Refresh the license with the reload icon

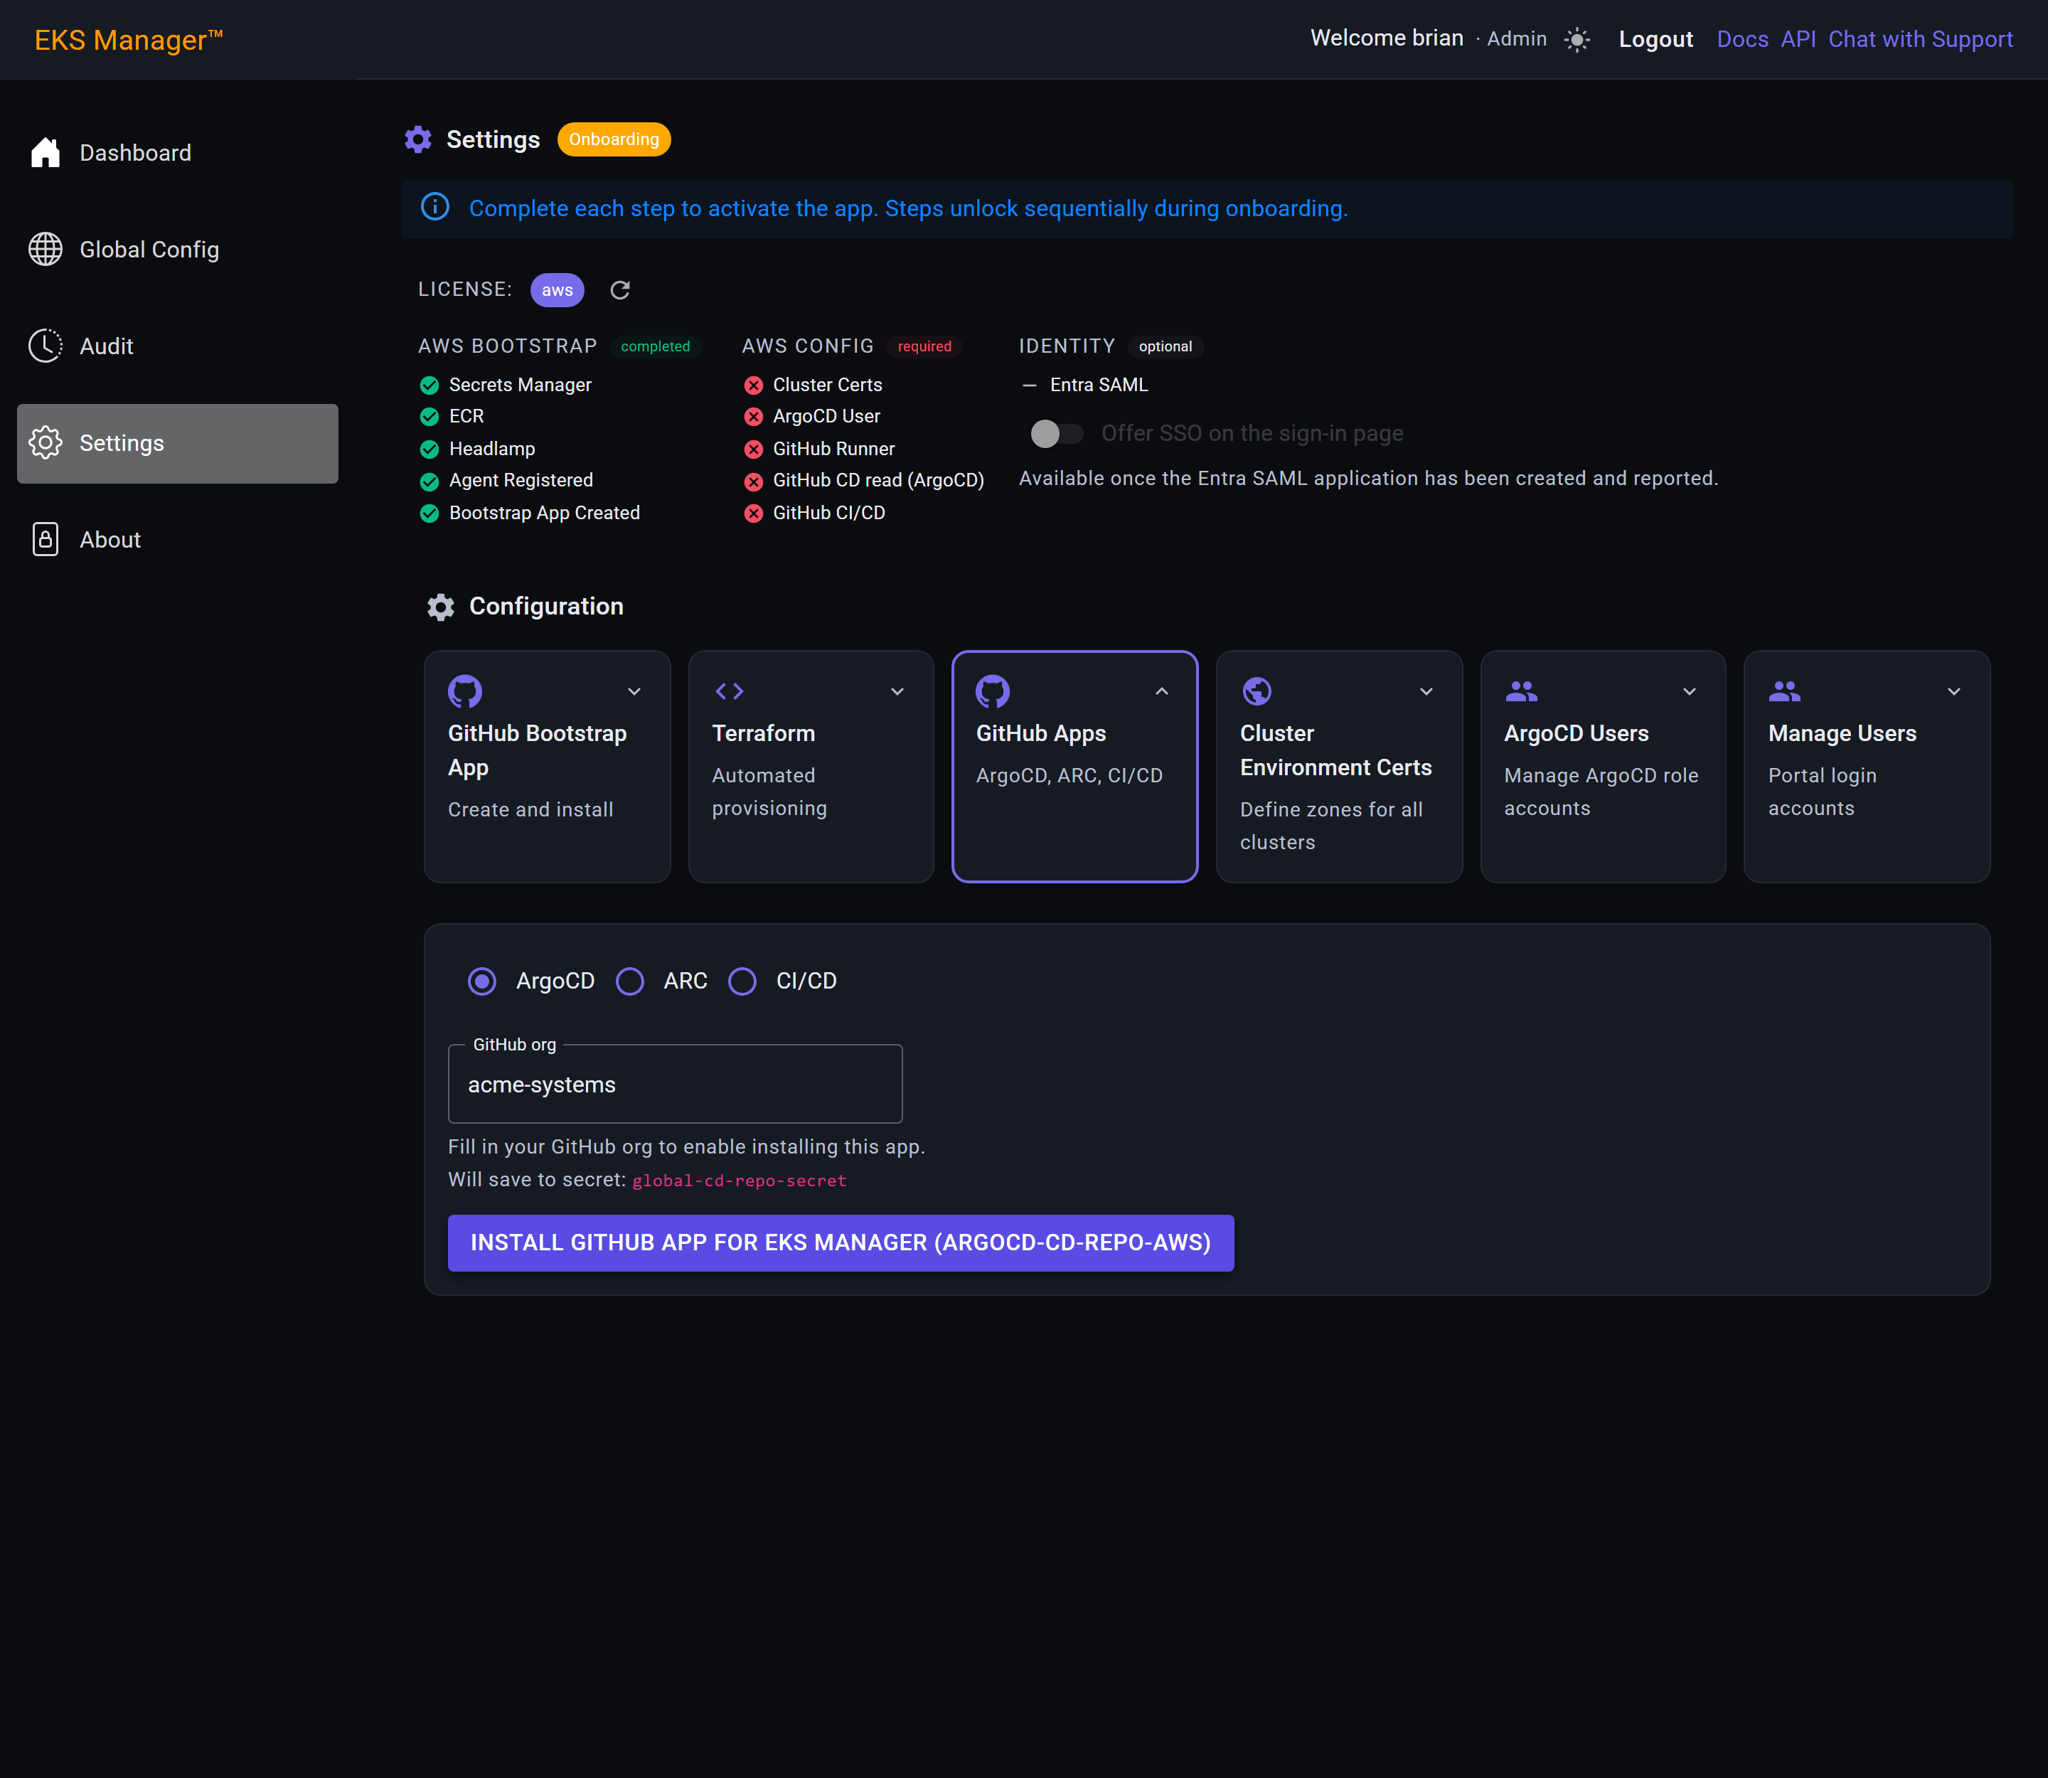620,289
